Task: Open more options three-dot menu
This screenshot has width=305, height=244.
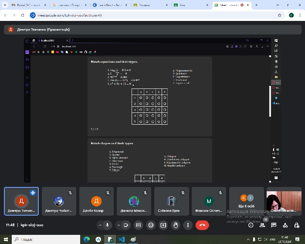Action: 188,225
